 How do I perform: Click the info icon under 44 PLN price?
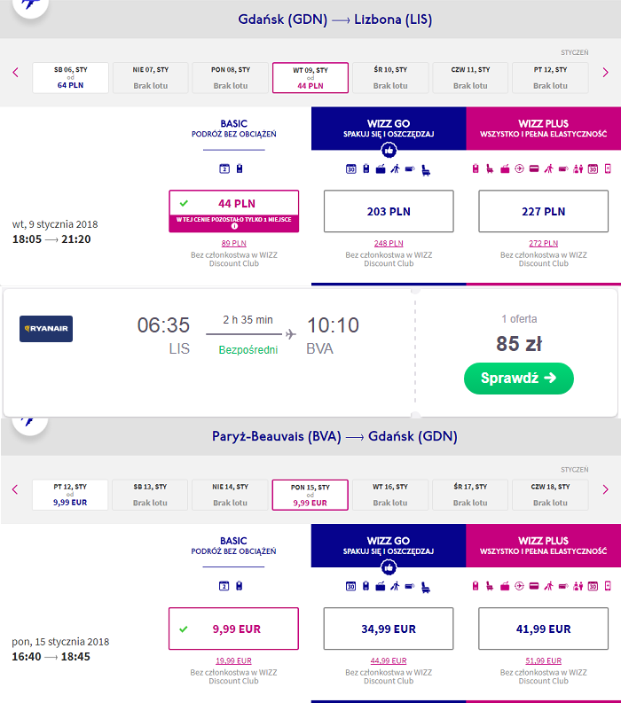234,226
